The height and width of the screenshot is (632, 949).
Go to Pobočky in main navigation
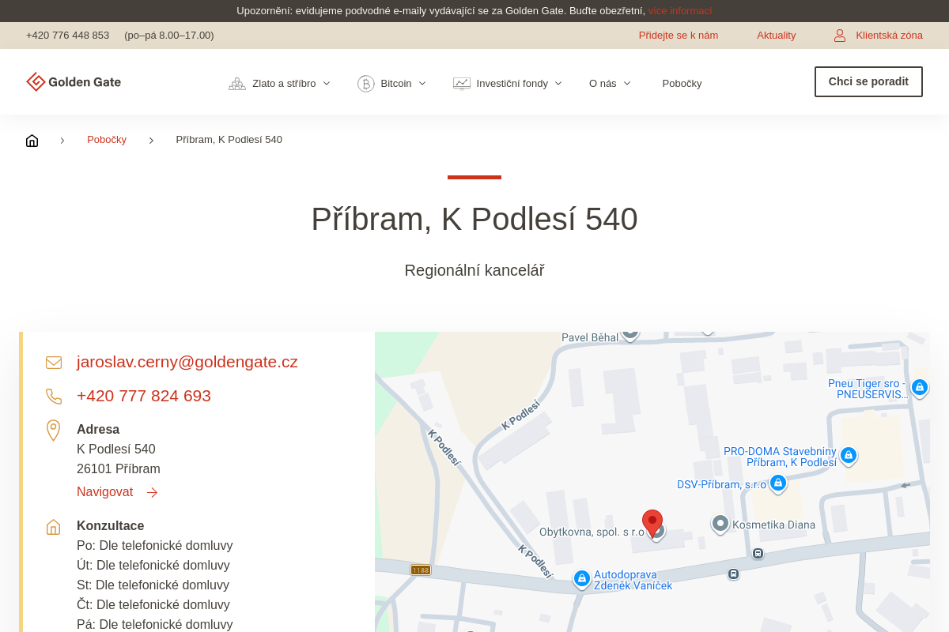[682, 83]
